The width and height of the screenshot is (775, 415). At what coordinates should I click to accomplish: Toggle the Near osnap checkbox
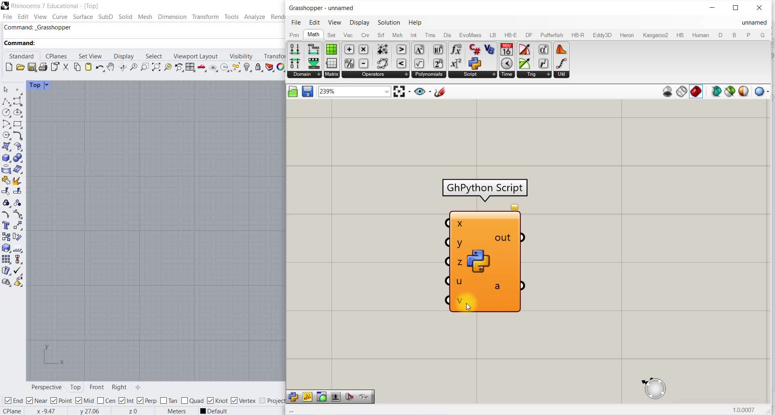point(29,400)
